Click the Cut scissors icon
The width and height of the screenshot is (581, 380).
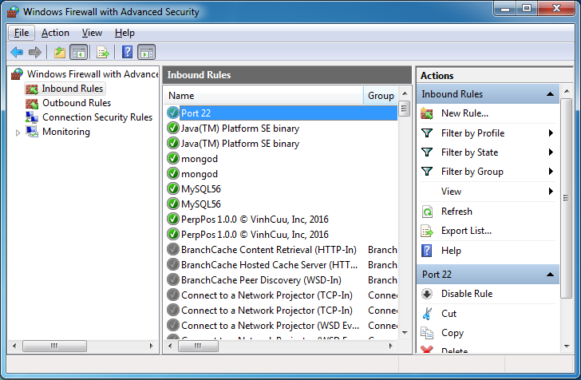tap(427, 314)
